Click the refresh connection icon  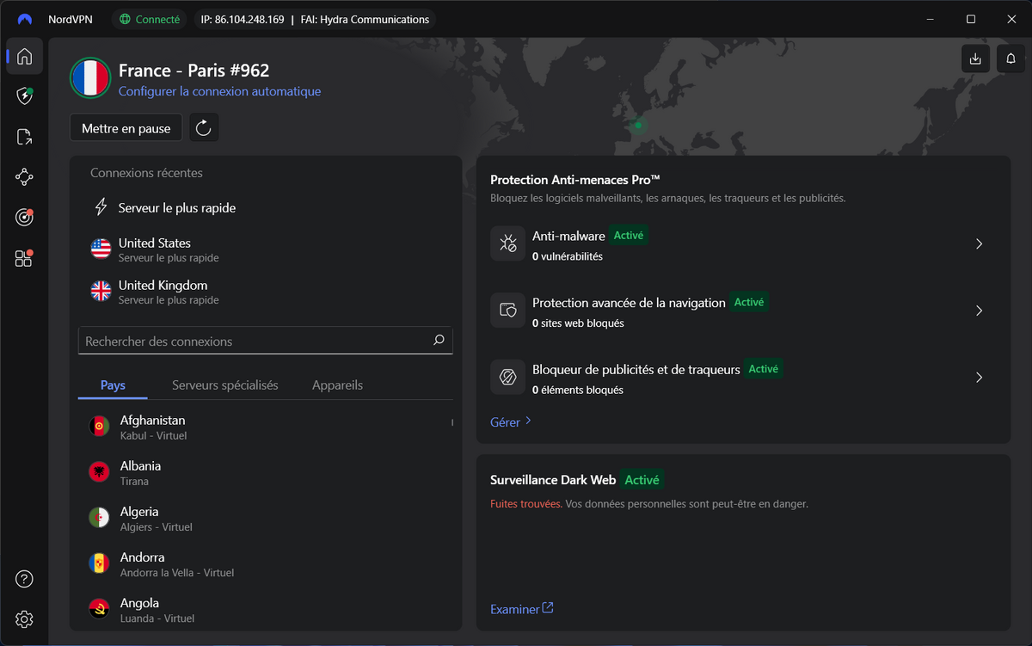pos(203,127)
